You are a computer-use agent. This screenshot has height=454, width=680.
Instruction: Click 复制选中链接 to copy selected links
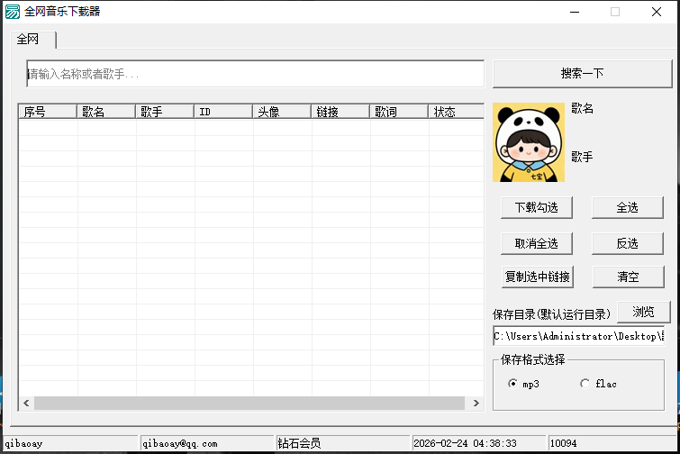(538, 277)
